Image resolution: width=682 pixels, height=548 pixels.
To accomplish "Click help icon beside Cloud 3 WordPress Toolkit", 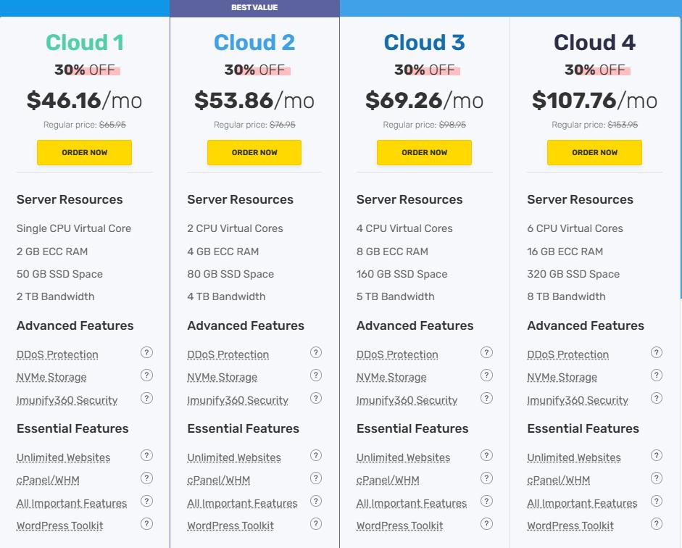I will pos(486,523).
